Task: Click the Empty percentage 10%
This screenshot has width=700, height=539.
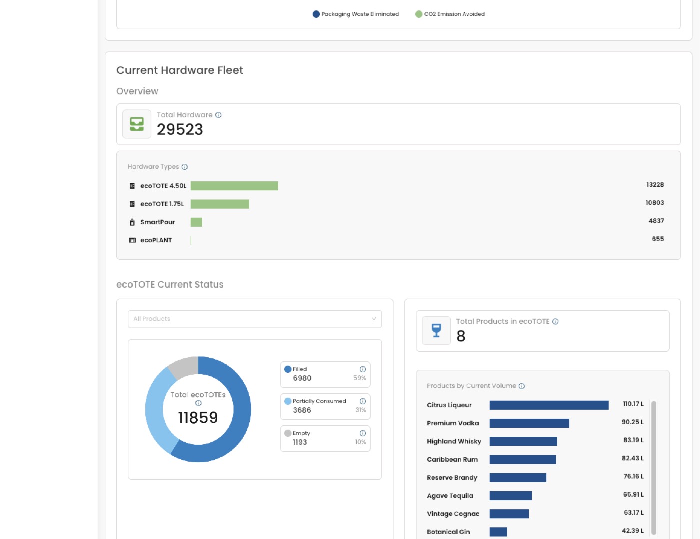Action: pyautogui.click(x=361, y=442)
